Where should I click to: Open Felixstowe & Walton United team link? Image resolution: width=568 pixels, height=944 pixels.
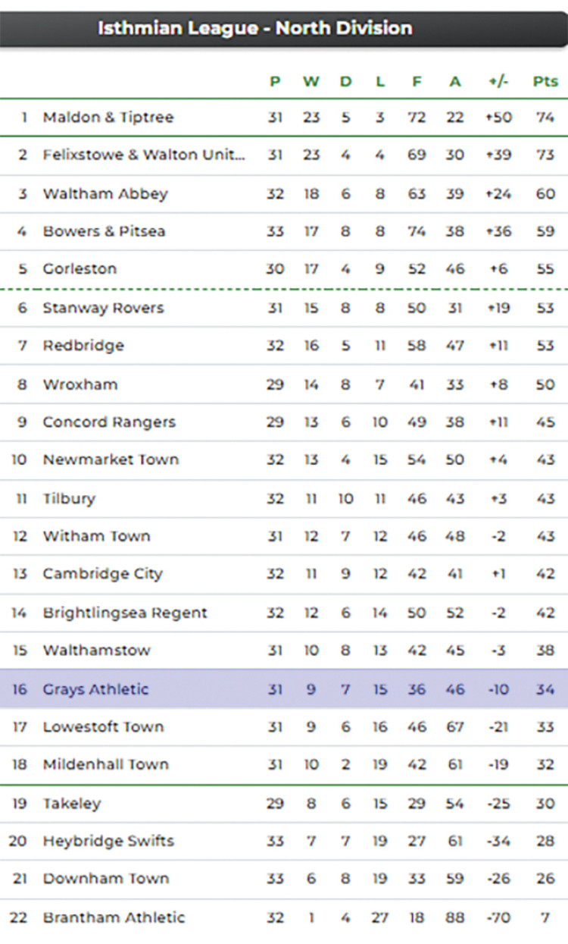point(144,155)
